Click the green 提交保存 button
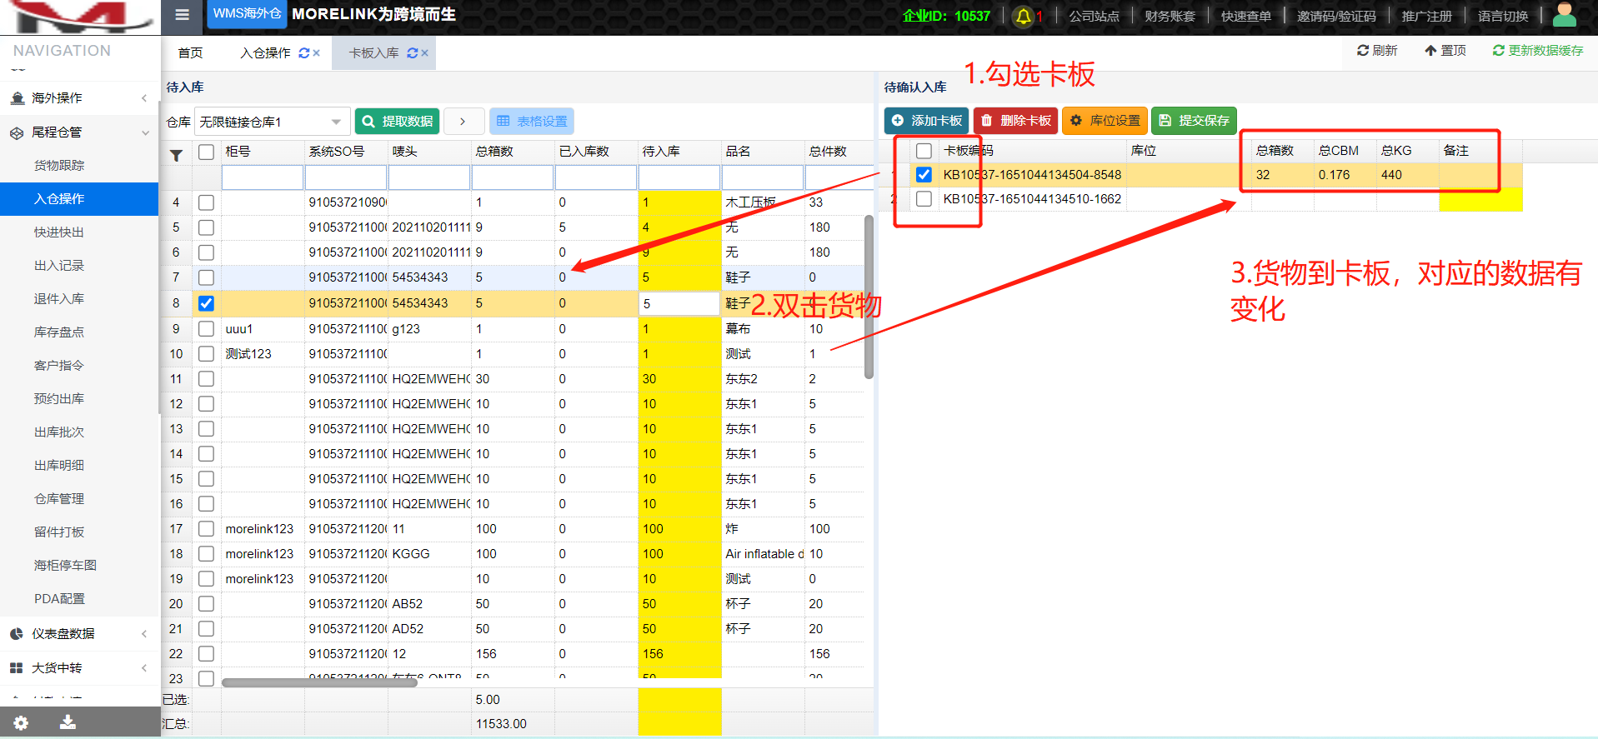 pos(1194,121)
